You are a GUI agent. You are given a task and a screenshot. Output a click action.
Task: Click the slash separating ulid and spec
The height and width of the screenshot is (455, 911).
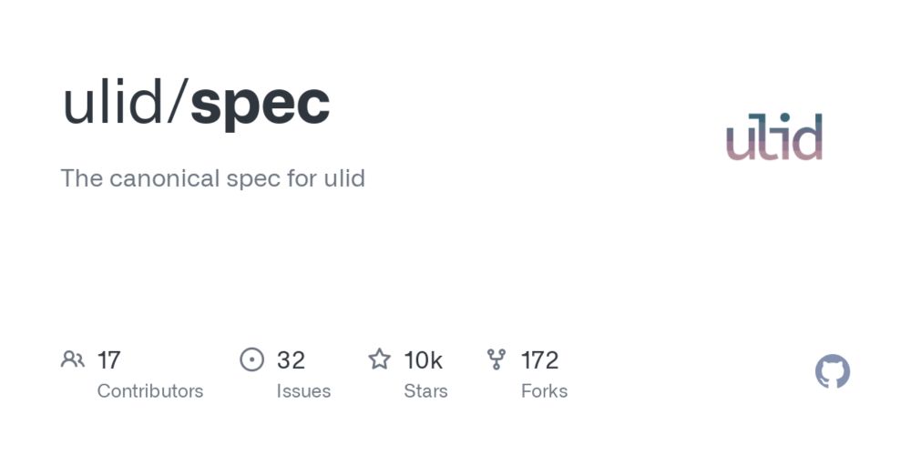(177, 104)
